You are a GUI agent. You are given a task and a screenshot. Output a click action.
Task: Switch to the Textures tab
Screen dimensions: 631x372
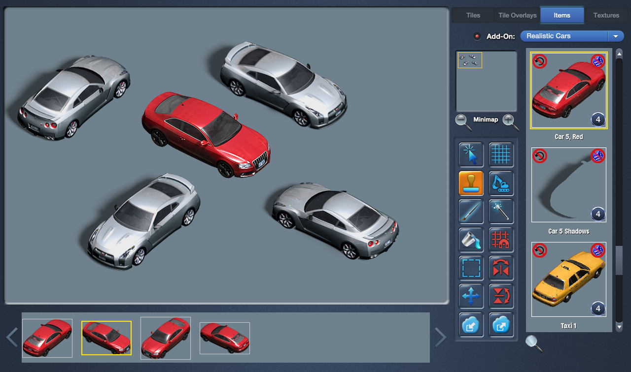tap(606, 15)
